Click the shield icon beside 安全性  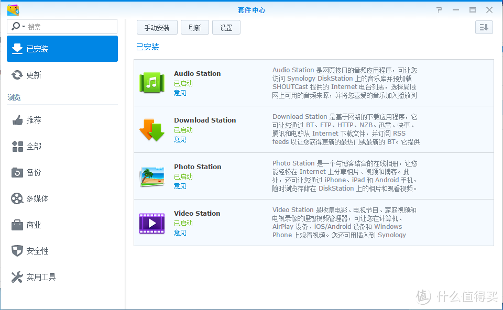(17, 251)
